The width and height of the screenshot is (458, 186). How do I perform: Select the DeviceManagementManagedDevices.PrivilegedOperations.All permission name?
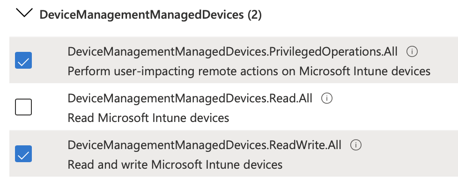[x=232, y=52]
